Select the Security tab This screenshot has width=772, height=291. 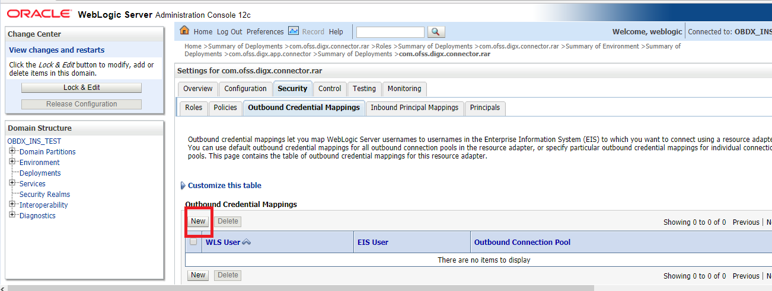(292, 89)
